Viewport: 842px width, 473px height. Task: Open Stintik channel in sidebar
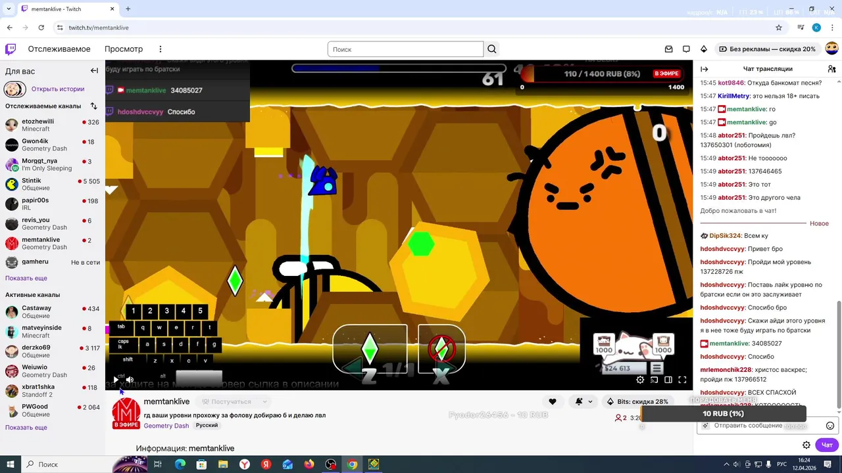click(53, 184)
